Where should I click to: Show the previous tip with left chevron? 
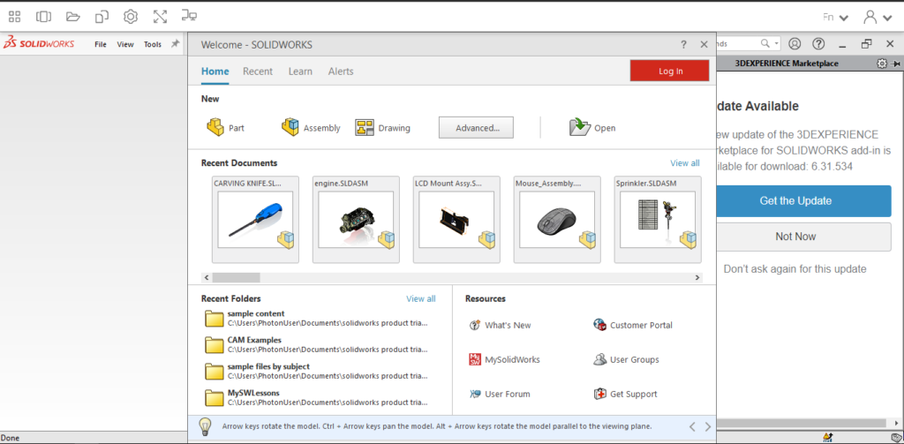click(692, 426)
